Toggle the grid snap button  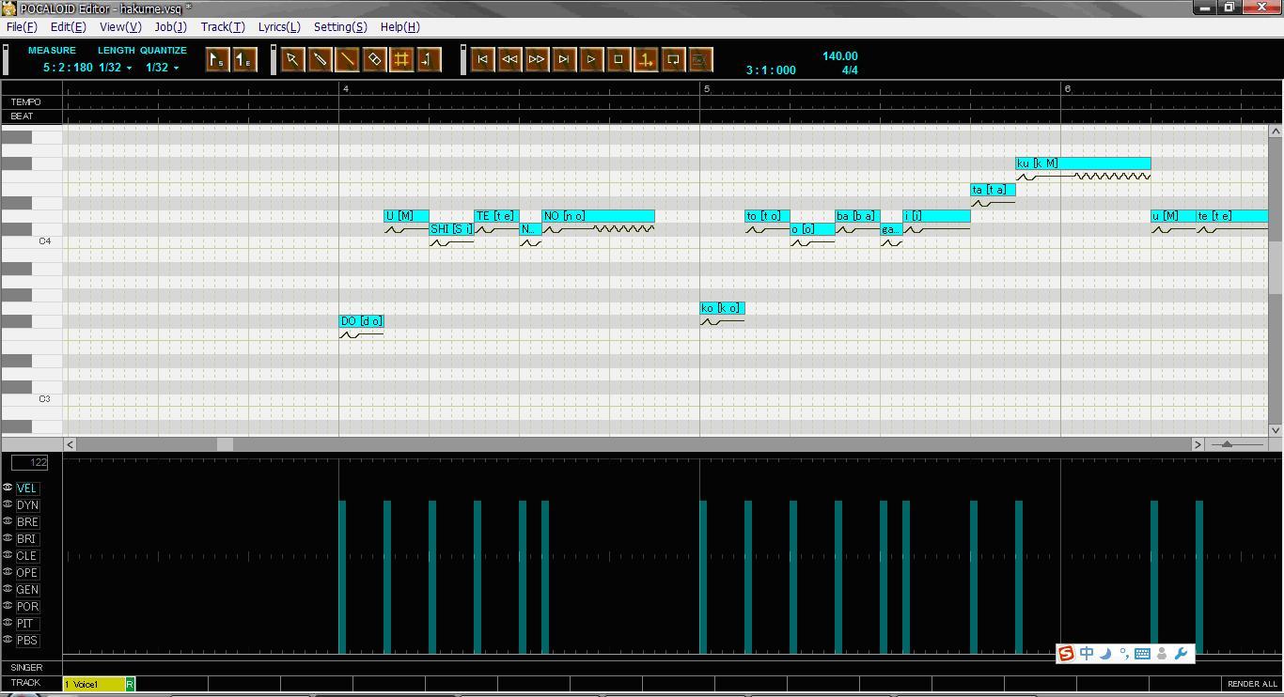point(401,60)
